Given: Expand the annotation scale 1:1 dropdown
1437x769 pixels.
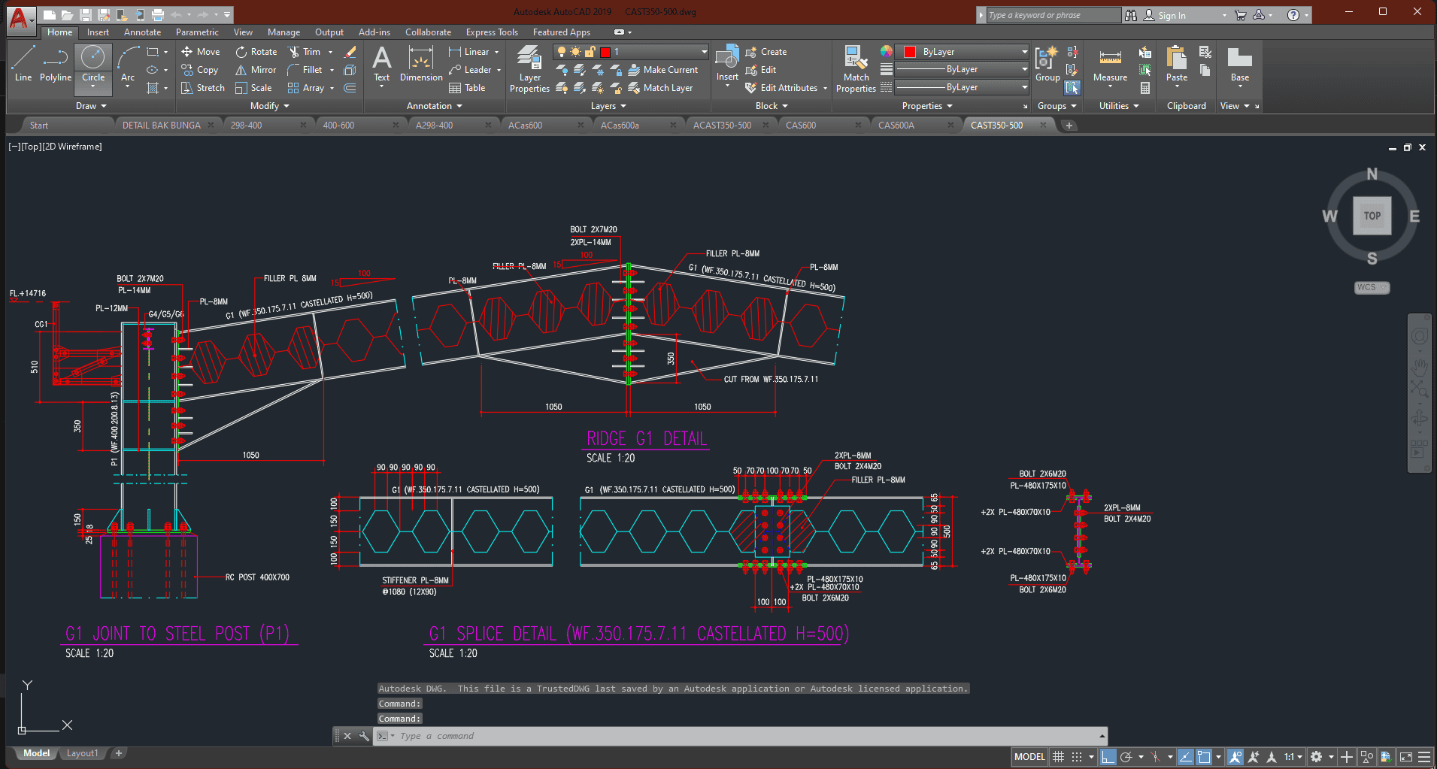Looking at the screenshot, I should click(1293, 757).
